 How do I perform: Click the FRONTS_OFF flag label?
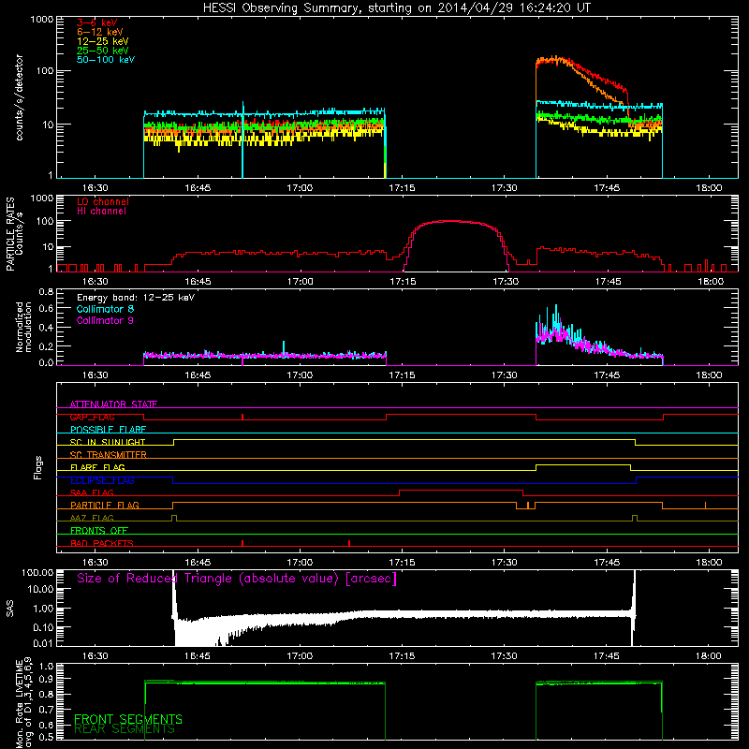(x=99, y=530)
